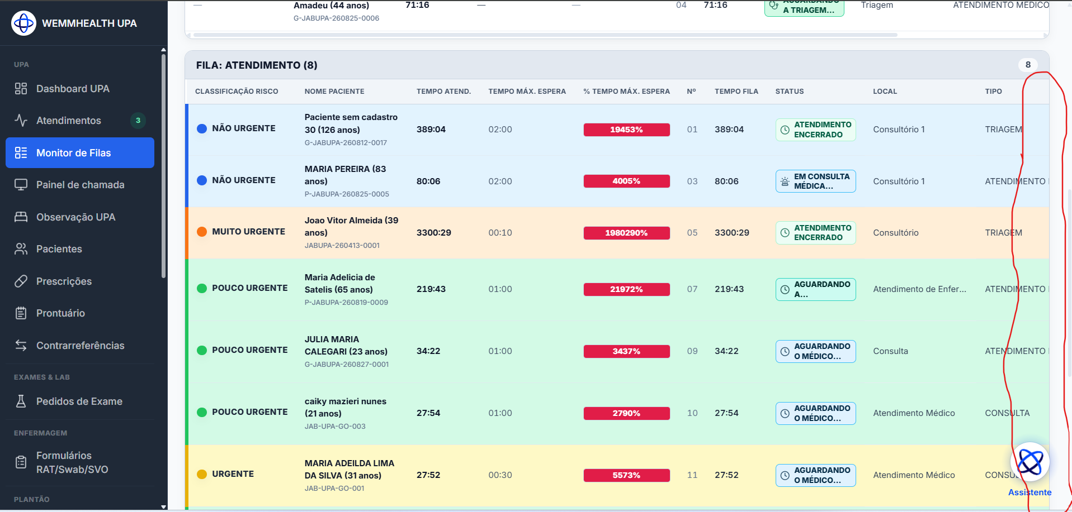Open Pedidos de Exame flask item
Image resolution: width=1072 pixels, height=512 pixels.
click(80, 401)
